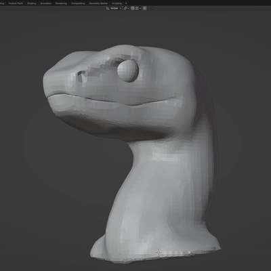Click the transform orientation axes icon
This screenshot has height=271, width=271.
point(108,8)
